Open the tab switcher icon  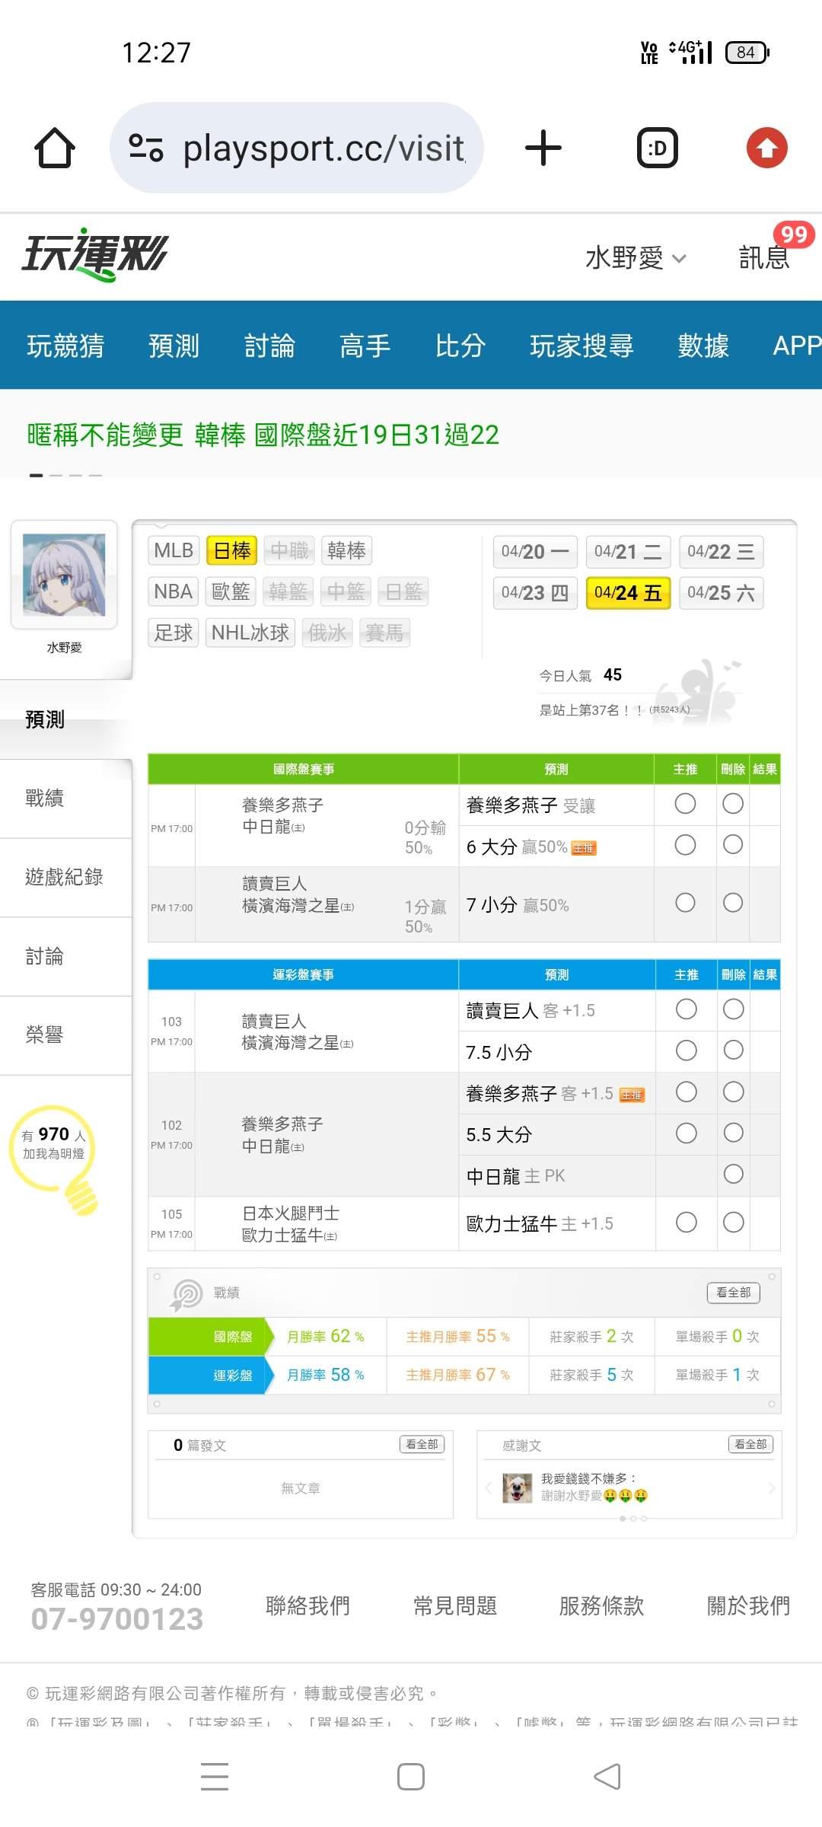(x=657, y=148)
